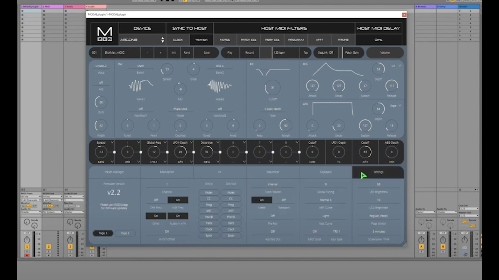Open the Sequencer tab
The width and height of the screenshot is (499, 280).
273,172
